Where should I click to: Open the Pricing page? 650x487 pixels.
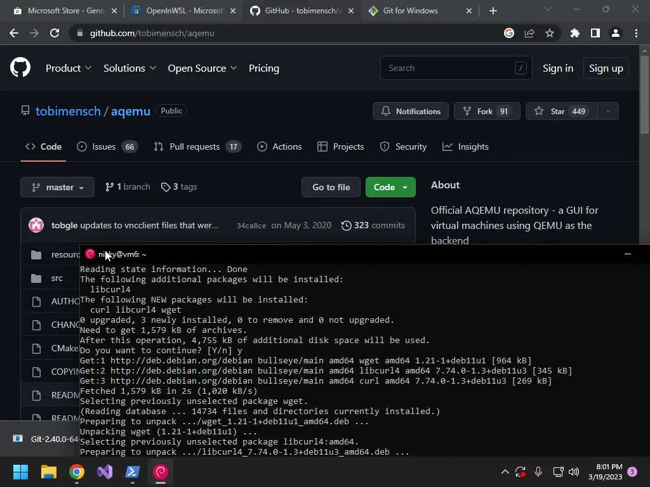point(263,68)
